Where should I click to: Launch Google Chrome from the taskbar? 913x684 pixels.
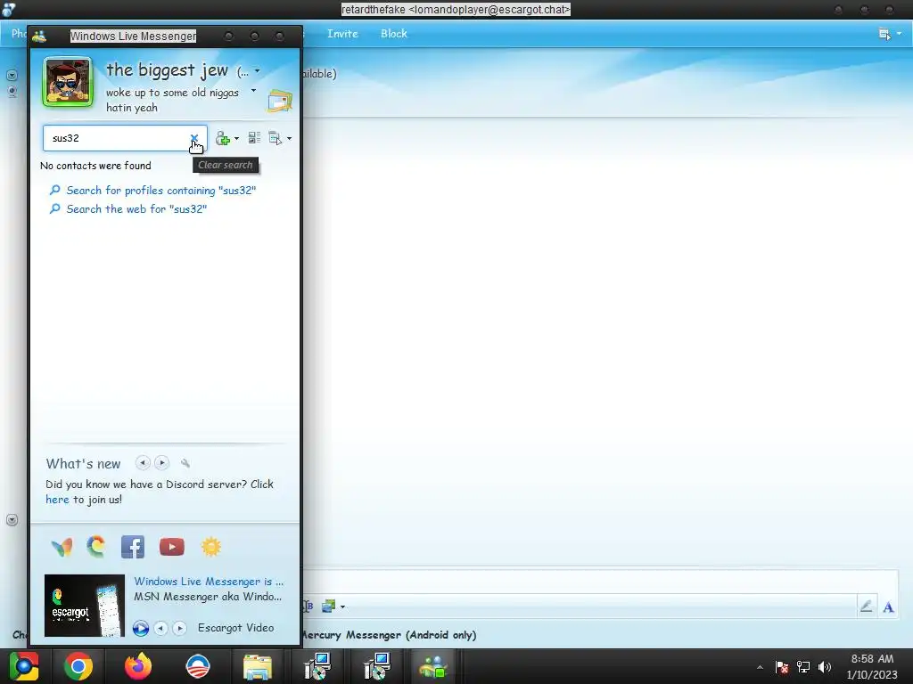pyautogui.click(x=78, y=666)
